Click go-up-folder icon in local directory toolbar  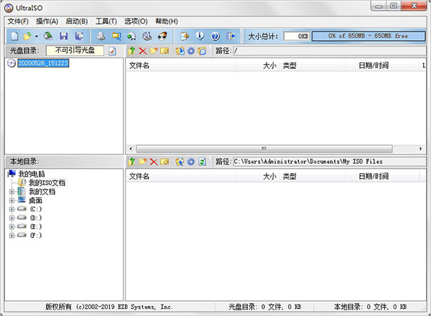[131, 162]
